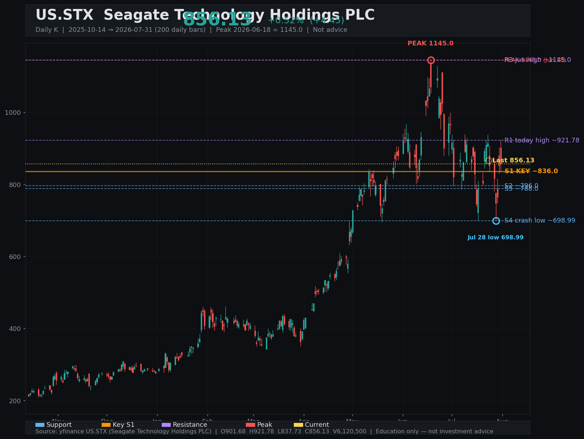Image resolution: width=584 pixels, height=439 pixels.
Task: Click the blue Support legend swatch
Action: 40,425
